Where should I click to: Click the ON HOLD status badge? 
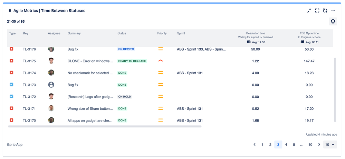[125, 96]
